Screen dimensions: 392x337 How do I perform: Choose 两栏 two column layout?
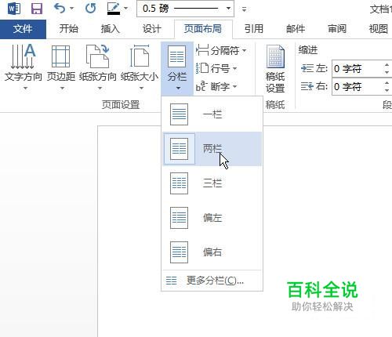[212, 149]
